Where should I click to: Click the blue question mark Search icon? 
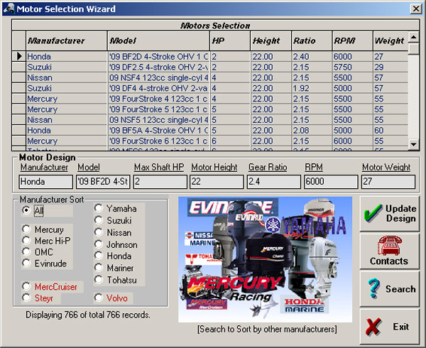(374, 288)
